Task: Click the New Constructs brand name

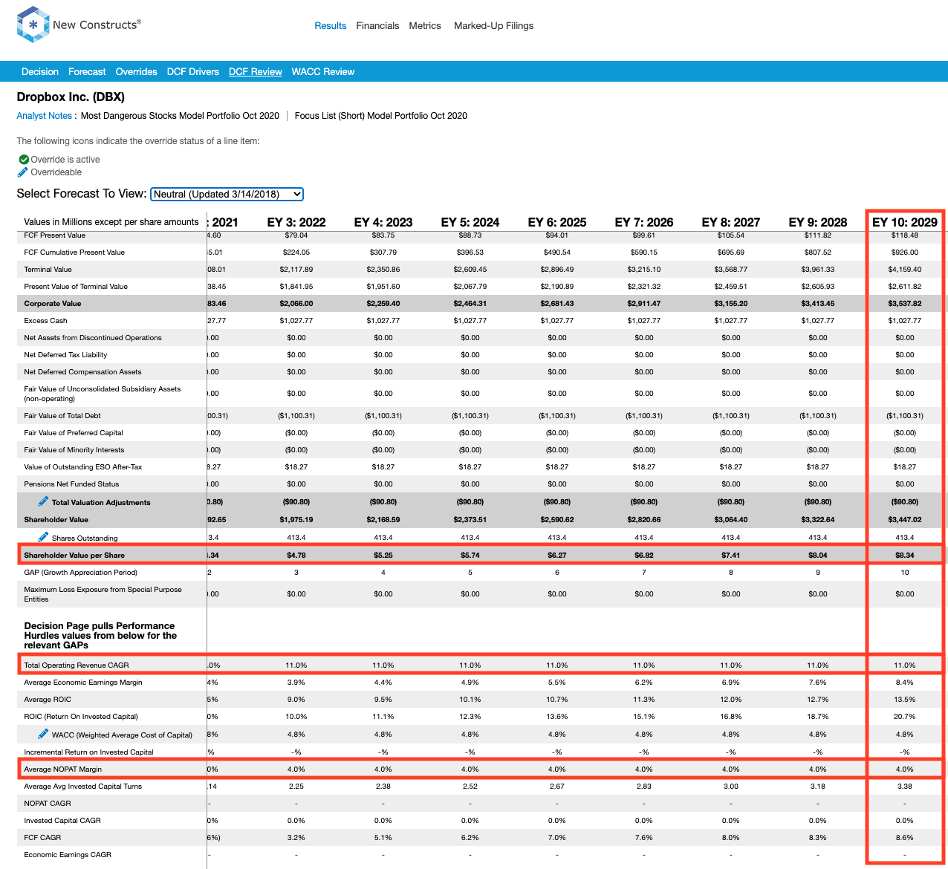Action: [x=97, y=25]
